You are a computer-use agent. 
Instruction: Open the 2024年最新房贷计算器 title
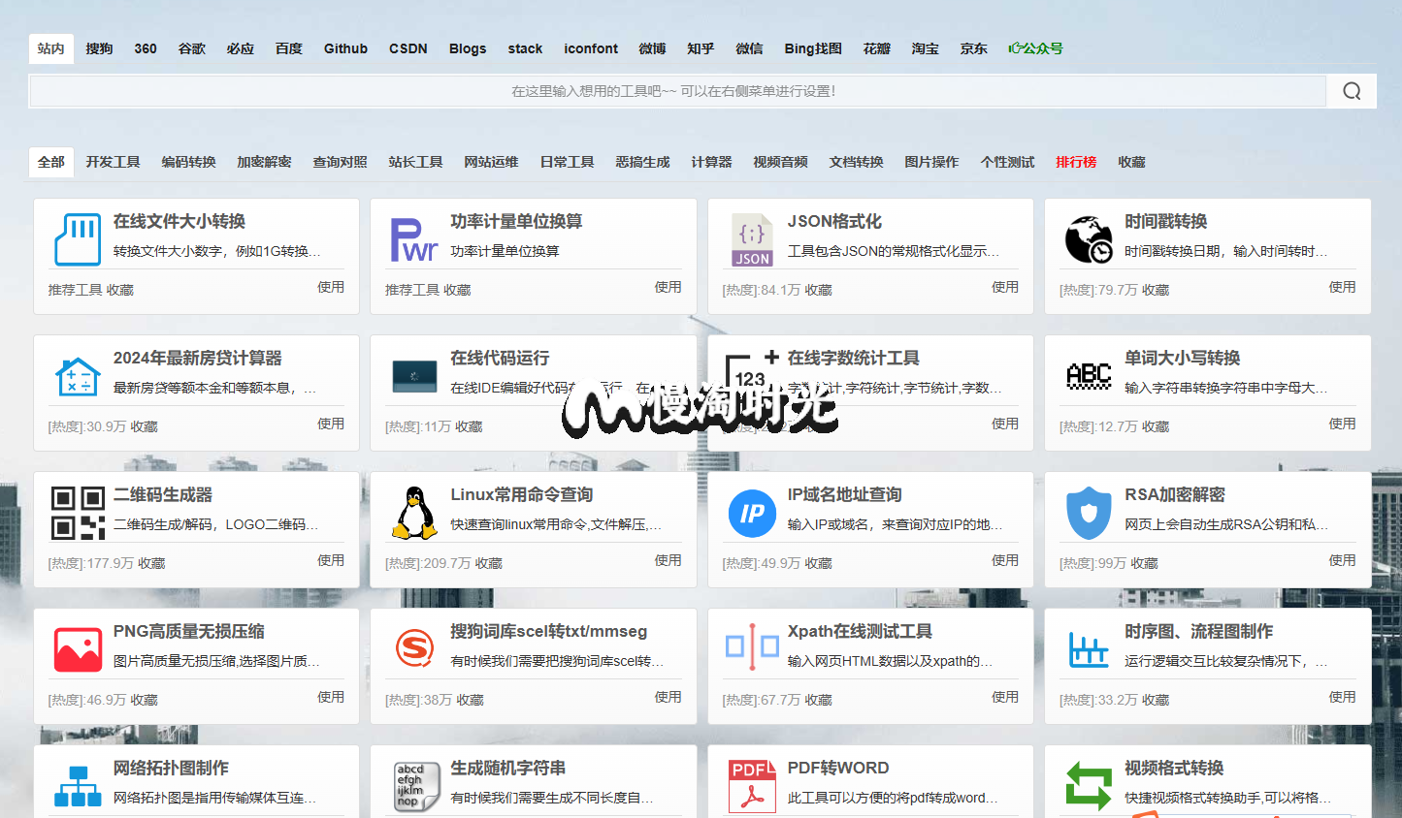click(x=197, y=358)
